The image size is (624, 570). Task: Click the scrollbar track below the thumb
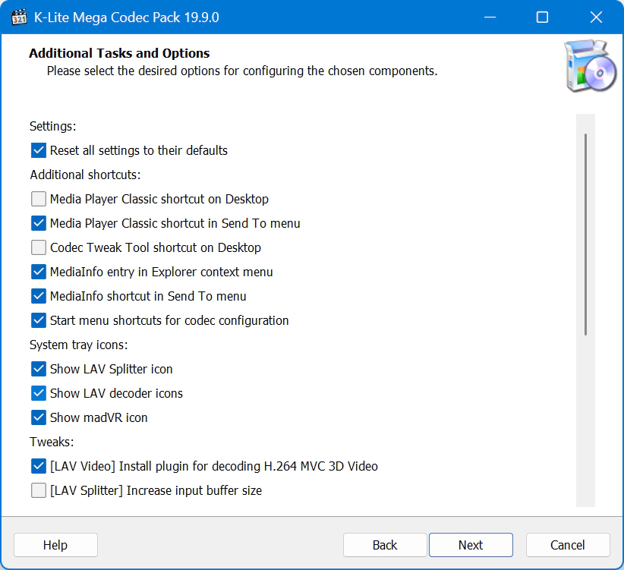[x=585, y=422]
